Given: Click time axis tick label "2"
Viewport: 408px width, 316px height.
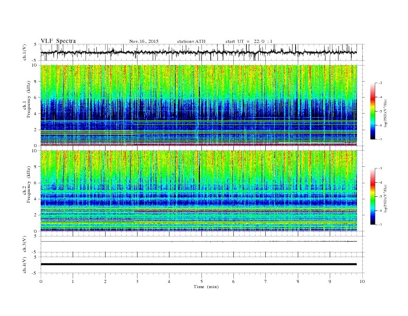Looking at the screenshot, I should (x=105, y=281).
